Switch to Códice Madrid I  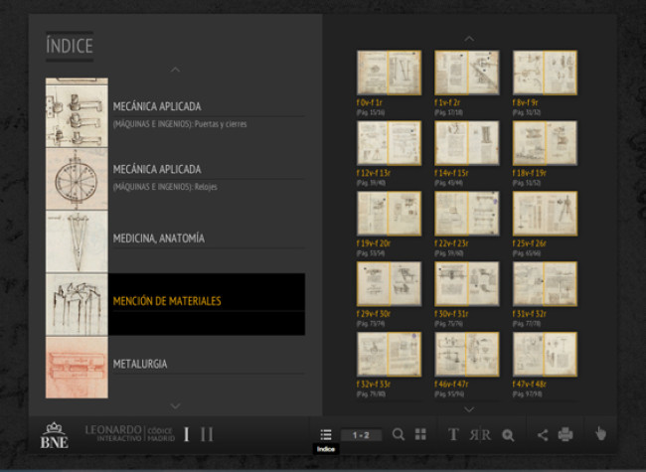pyautogui.click(x=186, y=434)
